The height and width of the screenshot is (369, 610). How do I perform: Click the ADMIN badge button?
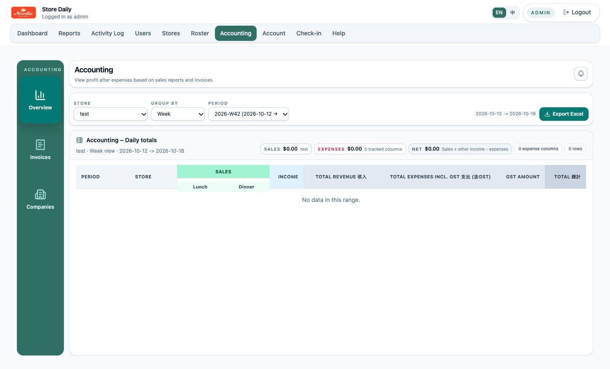click(541, 13)
